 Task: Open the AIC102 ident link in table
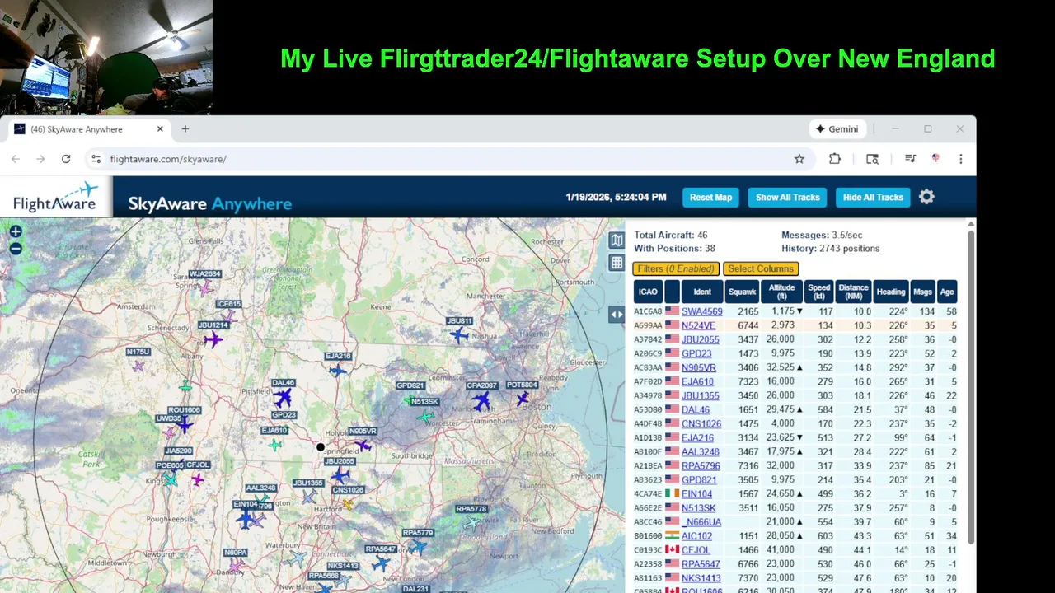click(x=696, y=536)
